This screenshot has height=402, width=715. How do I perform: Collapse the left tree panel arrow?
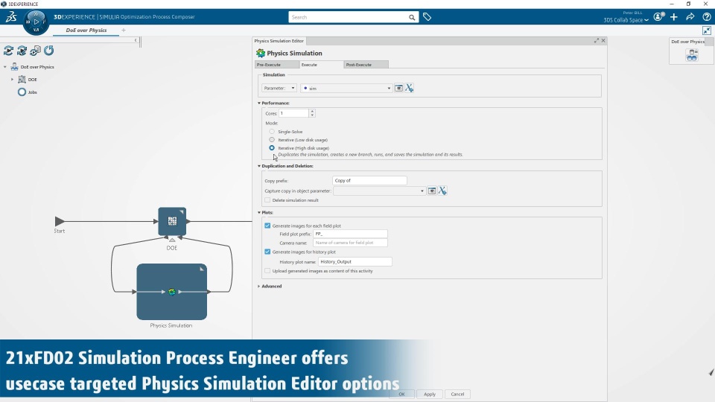[x=136, y=40]
